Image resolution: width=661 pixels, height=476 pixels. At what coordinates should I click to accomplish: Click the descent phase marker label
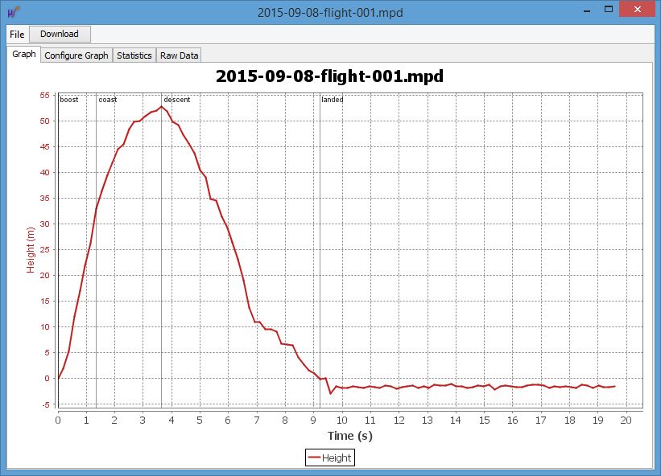point(176,100)
